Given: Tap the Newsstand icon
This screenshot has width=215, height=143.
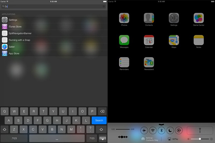Looking at the screenshot, I should coord(149,62).
